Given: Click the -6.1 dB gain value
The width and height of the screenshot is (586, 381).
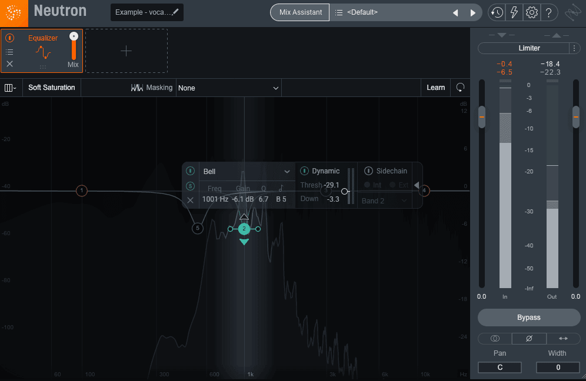Looking at the screenshot, I should coord(242,199).
